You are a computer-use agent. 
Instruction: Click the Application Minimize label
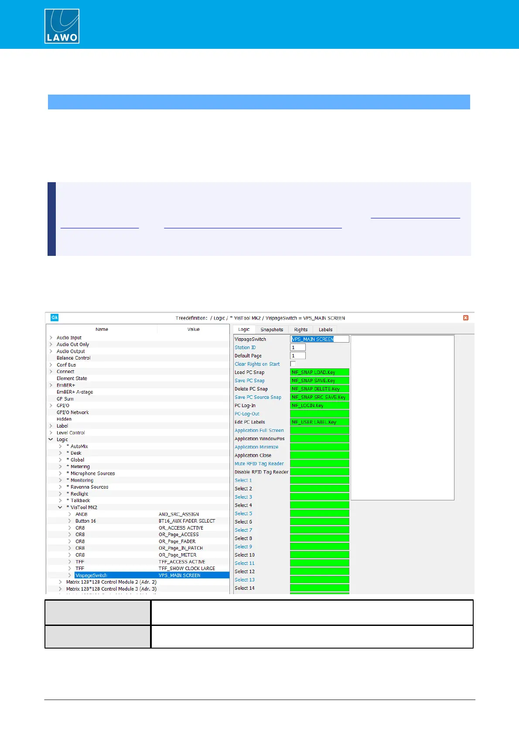pos(256,447)
